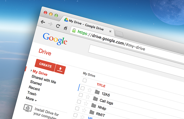
Task: Click the Google logo
Action: coord(55,39)
